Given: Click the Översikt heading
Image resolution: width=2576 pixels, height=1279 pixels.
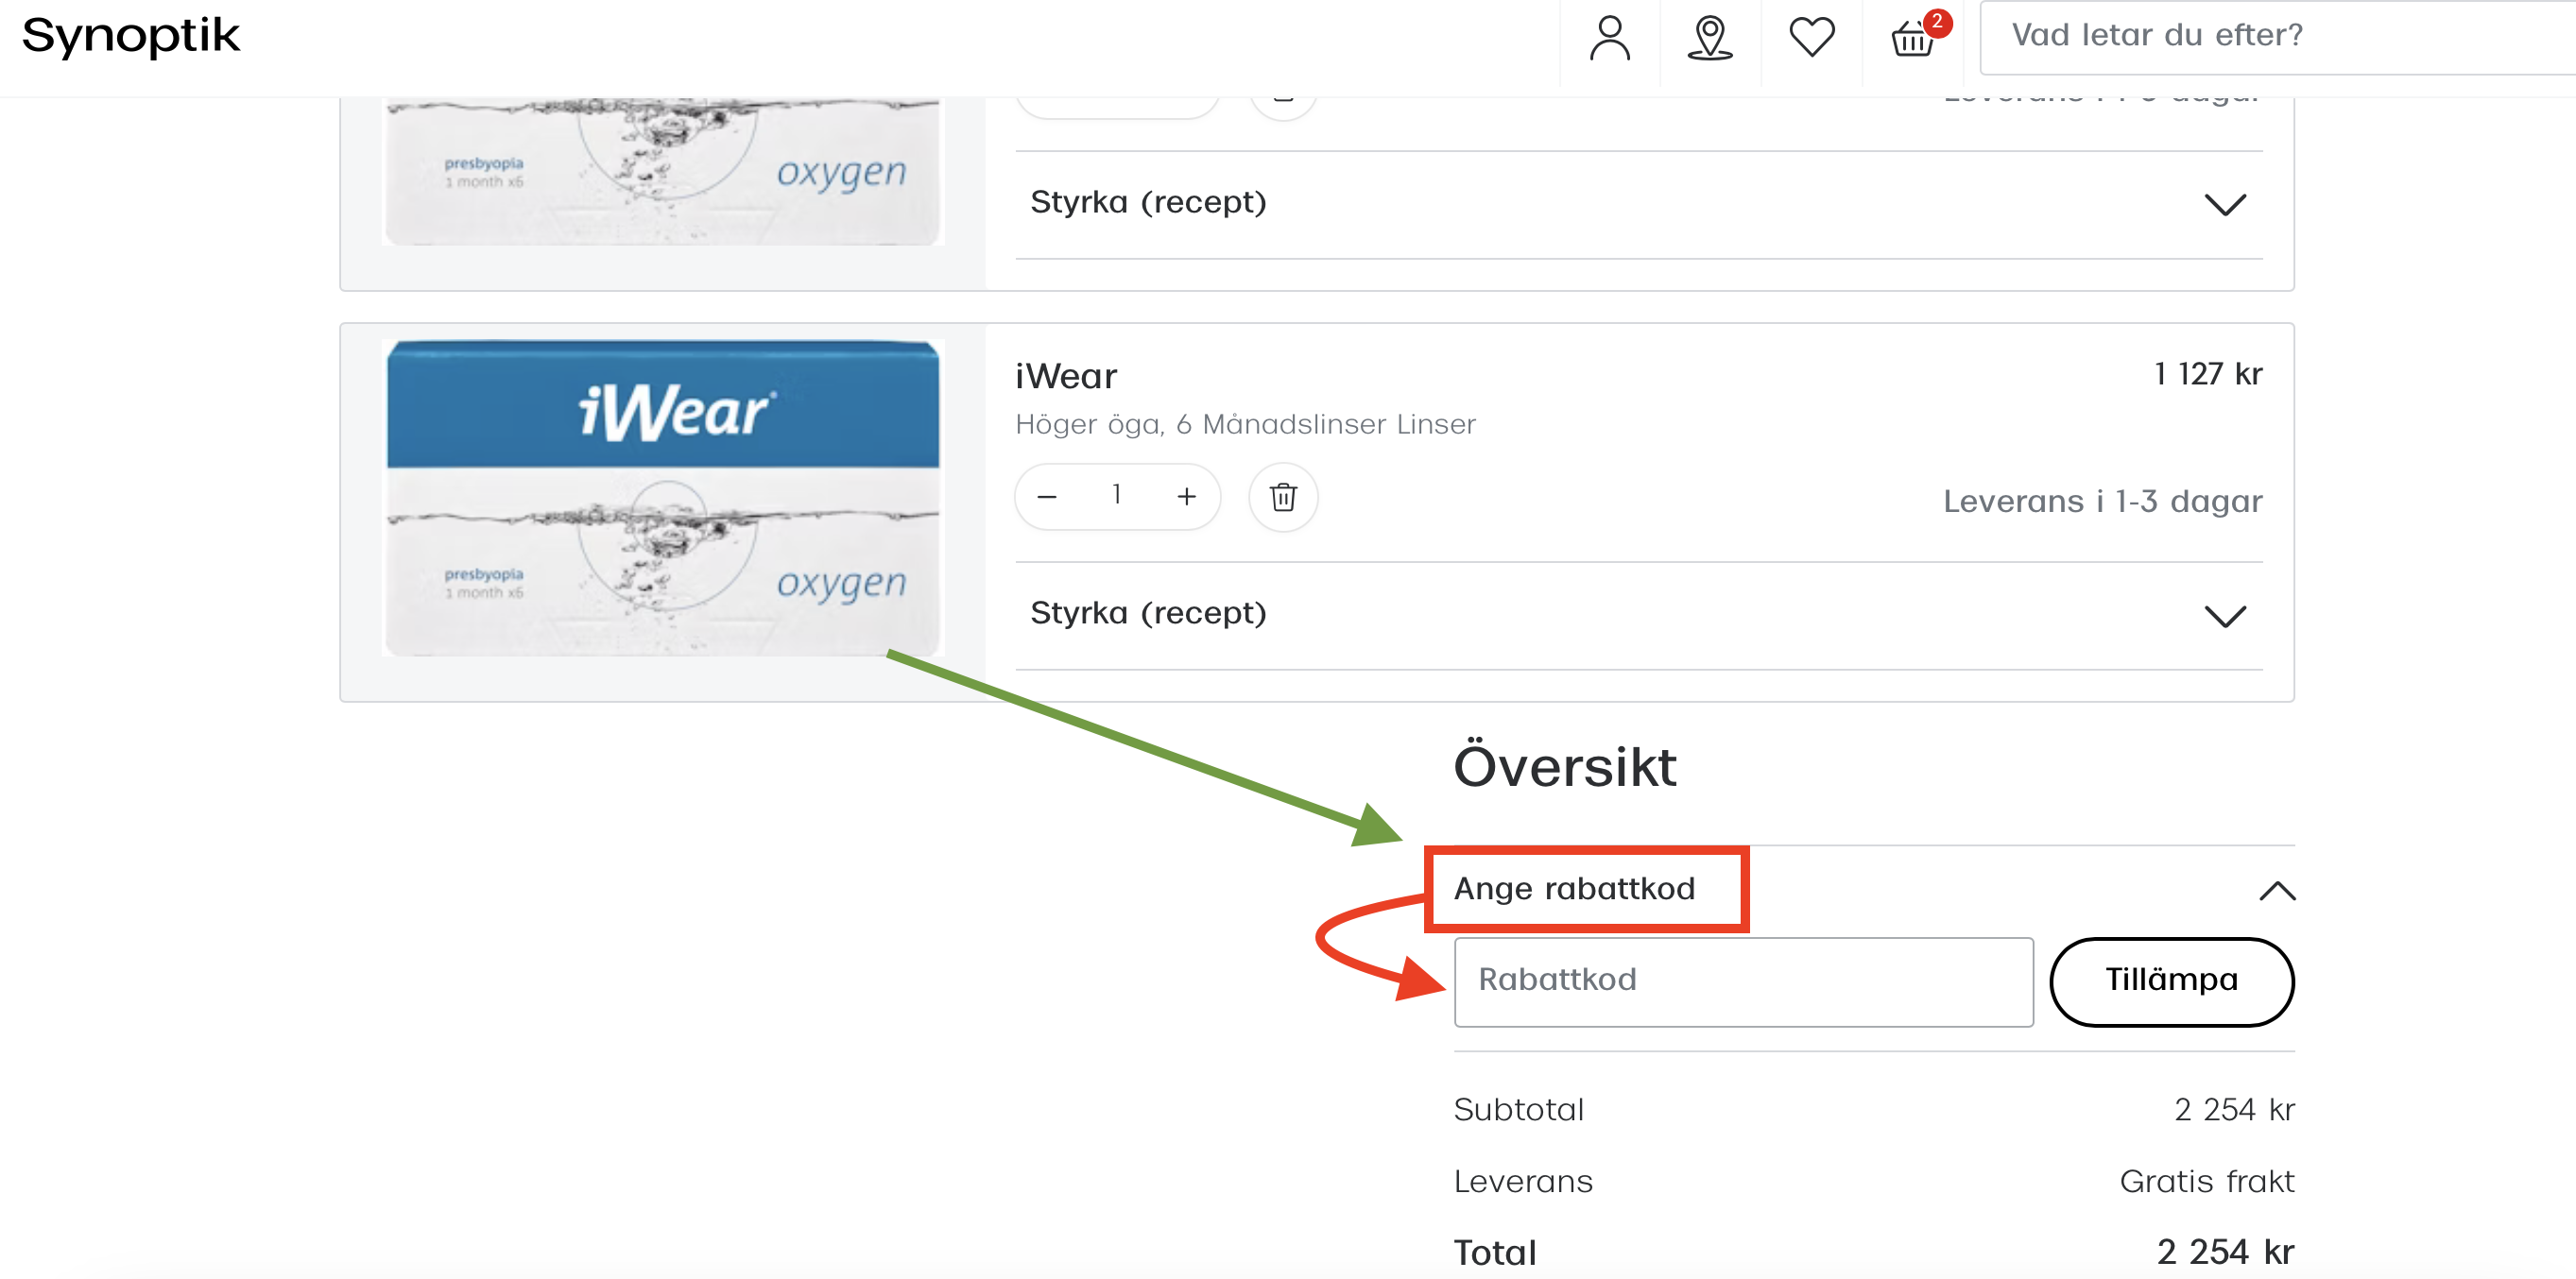Looking at the screenshot, I should [1565, 766].
